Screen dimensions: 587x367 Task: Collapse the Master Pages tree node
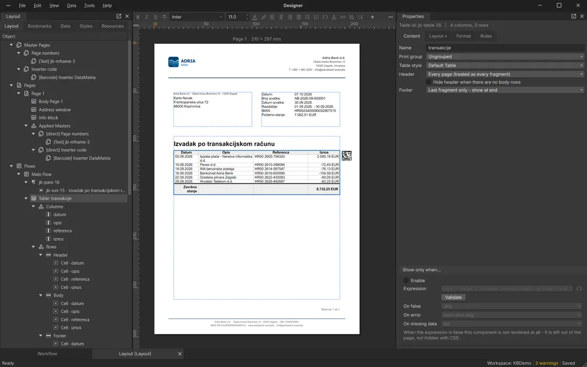tap(11, 45)
